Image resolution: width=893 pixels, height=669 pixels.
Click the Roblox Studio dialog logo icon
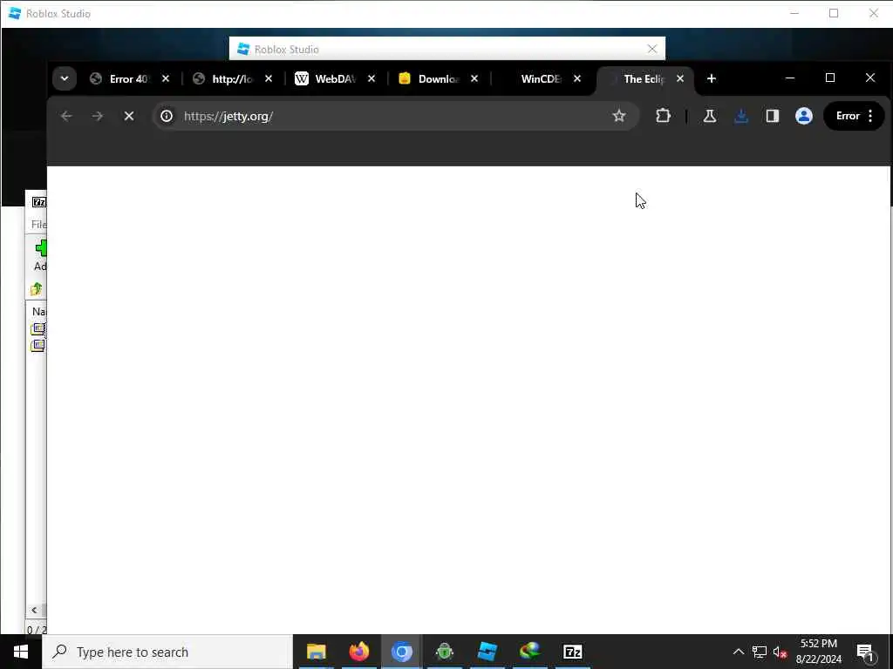coord(243,49)
